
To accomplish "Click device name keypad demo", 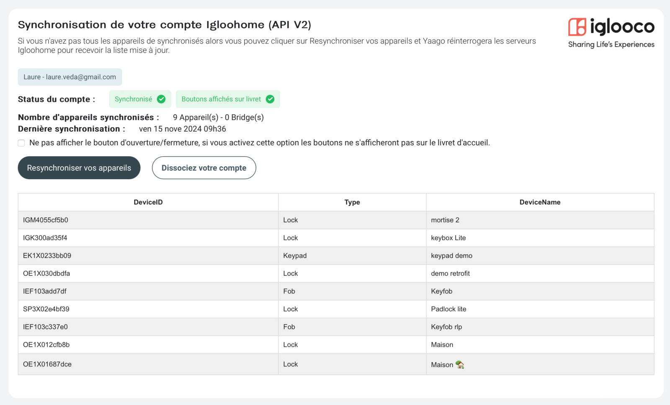I will 451,255.
